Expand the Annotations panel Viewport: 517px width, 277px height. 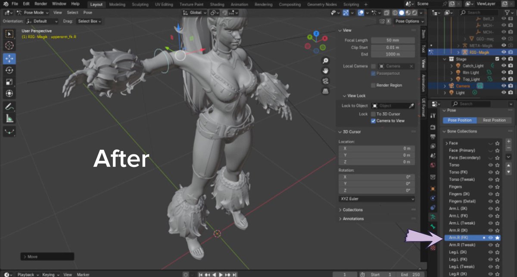(x=352, y=219)
